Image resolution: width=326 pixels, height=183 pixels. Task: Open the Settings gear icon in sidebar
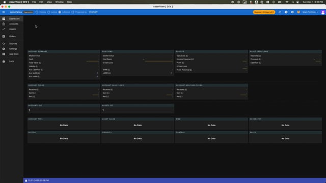coord(4,49)
